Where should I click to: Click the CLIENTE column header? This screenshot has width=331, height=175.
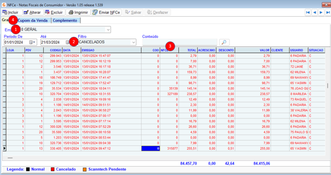coord(280,50)
